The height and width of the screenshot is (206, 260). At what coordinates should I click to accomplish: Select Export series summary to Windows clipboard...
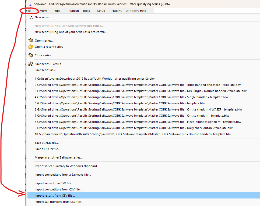click(67, 166)
